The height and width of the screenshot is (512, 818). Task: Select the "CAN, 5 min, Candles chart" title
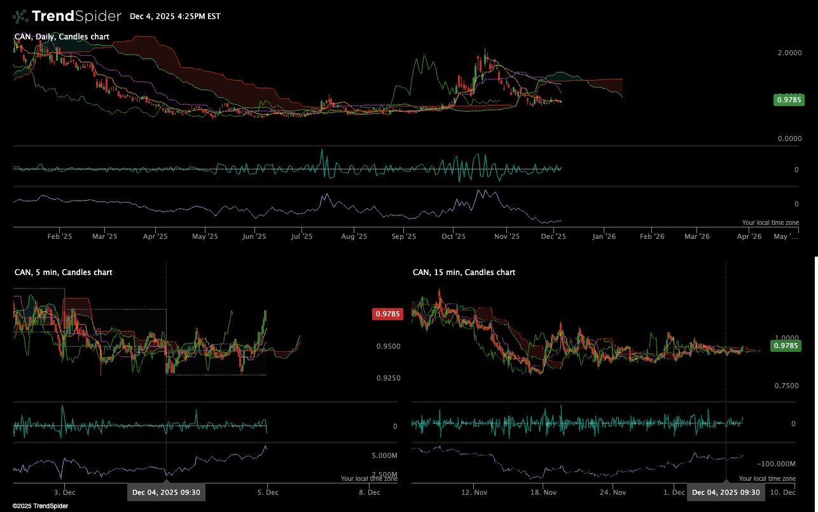tap(63, 272)
